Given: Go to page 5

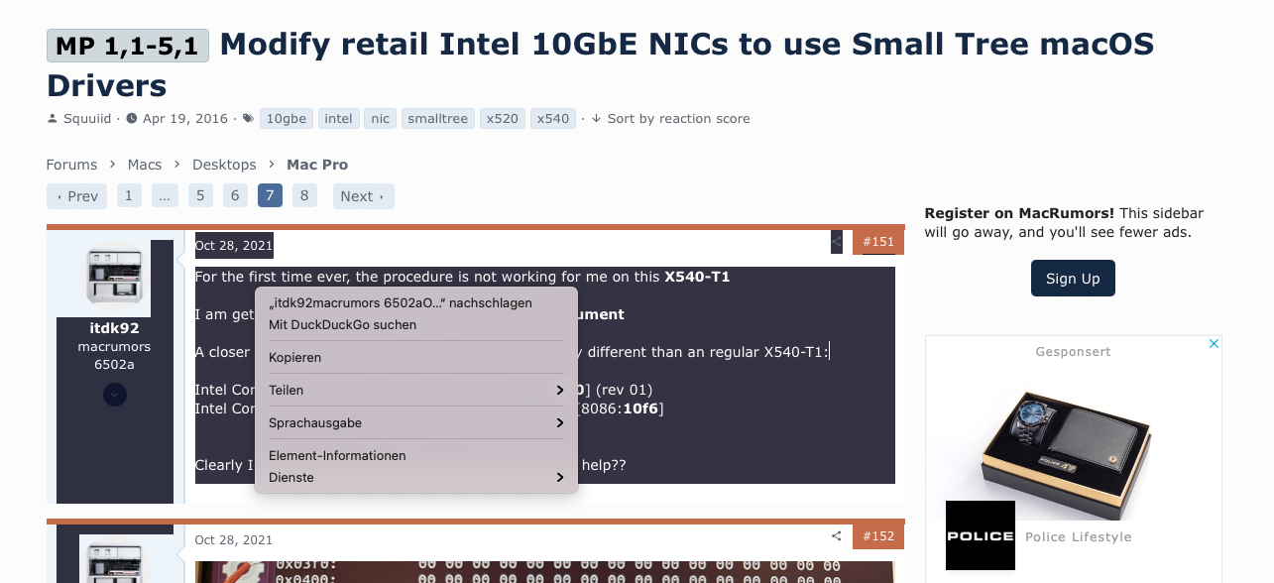Looking at the screenshot, I should click(200, 196).
